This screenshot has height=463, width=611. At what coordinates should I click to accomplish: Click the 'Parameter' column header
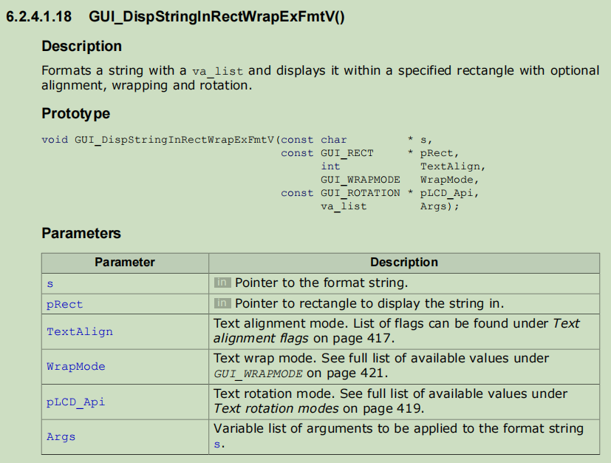tap(125, 262)
